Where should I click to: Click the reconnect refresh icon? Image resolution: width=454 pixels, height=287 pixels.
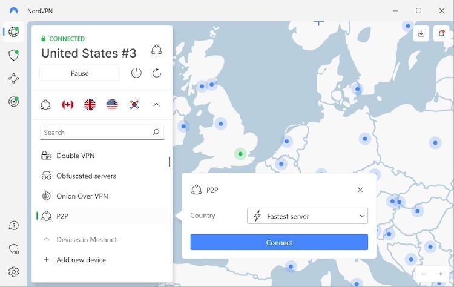coord(157,73)
